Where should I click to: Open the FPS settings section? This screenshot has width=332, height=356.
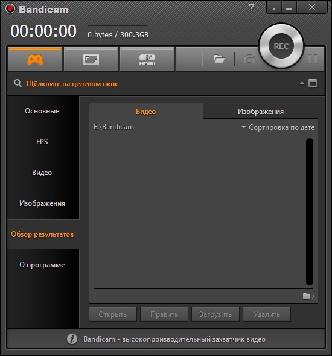42,142
